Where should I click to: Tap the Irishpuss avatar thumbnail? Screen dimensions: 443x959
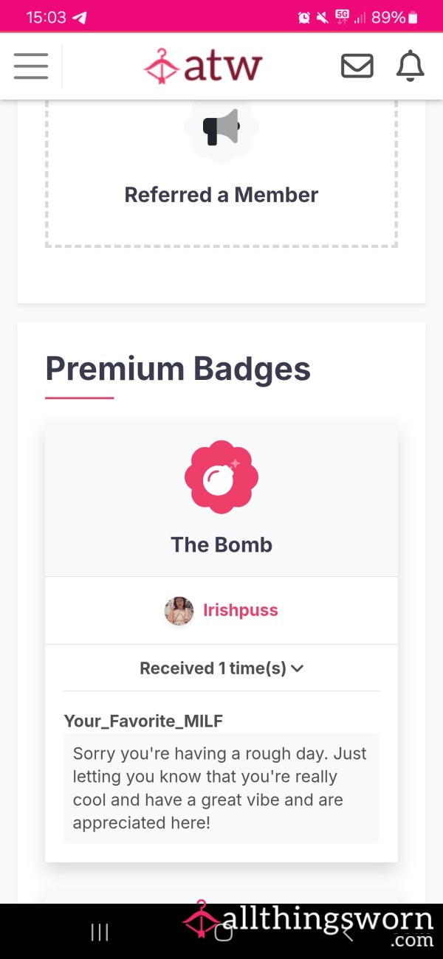[x=179, y=611]
